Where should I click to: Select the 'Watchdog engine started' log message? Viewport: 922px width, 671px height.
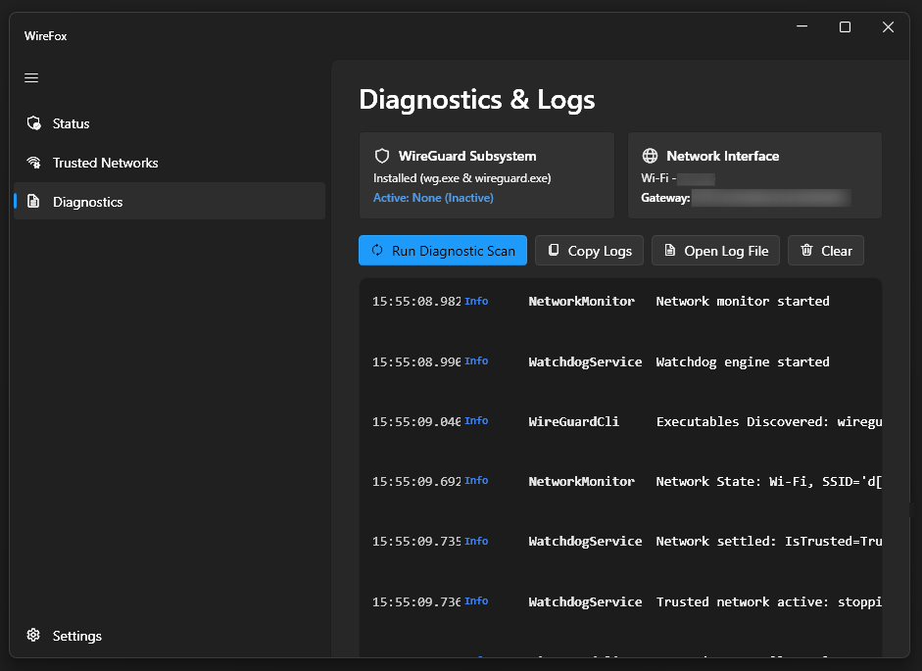point(743,361)
